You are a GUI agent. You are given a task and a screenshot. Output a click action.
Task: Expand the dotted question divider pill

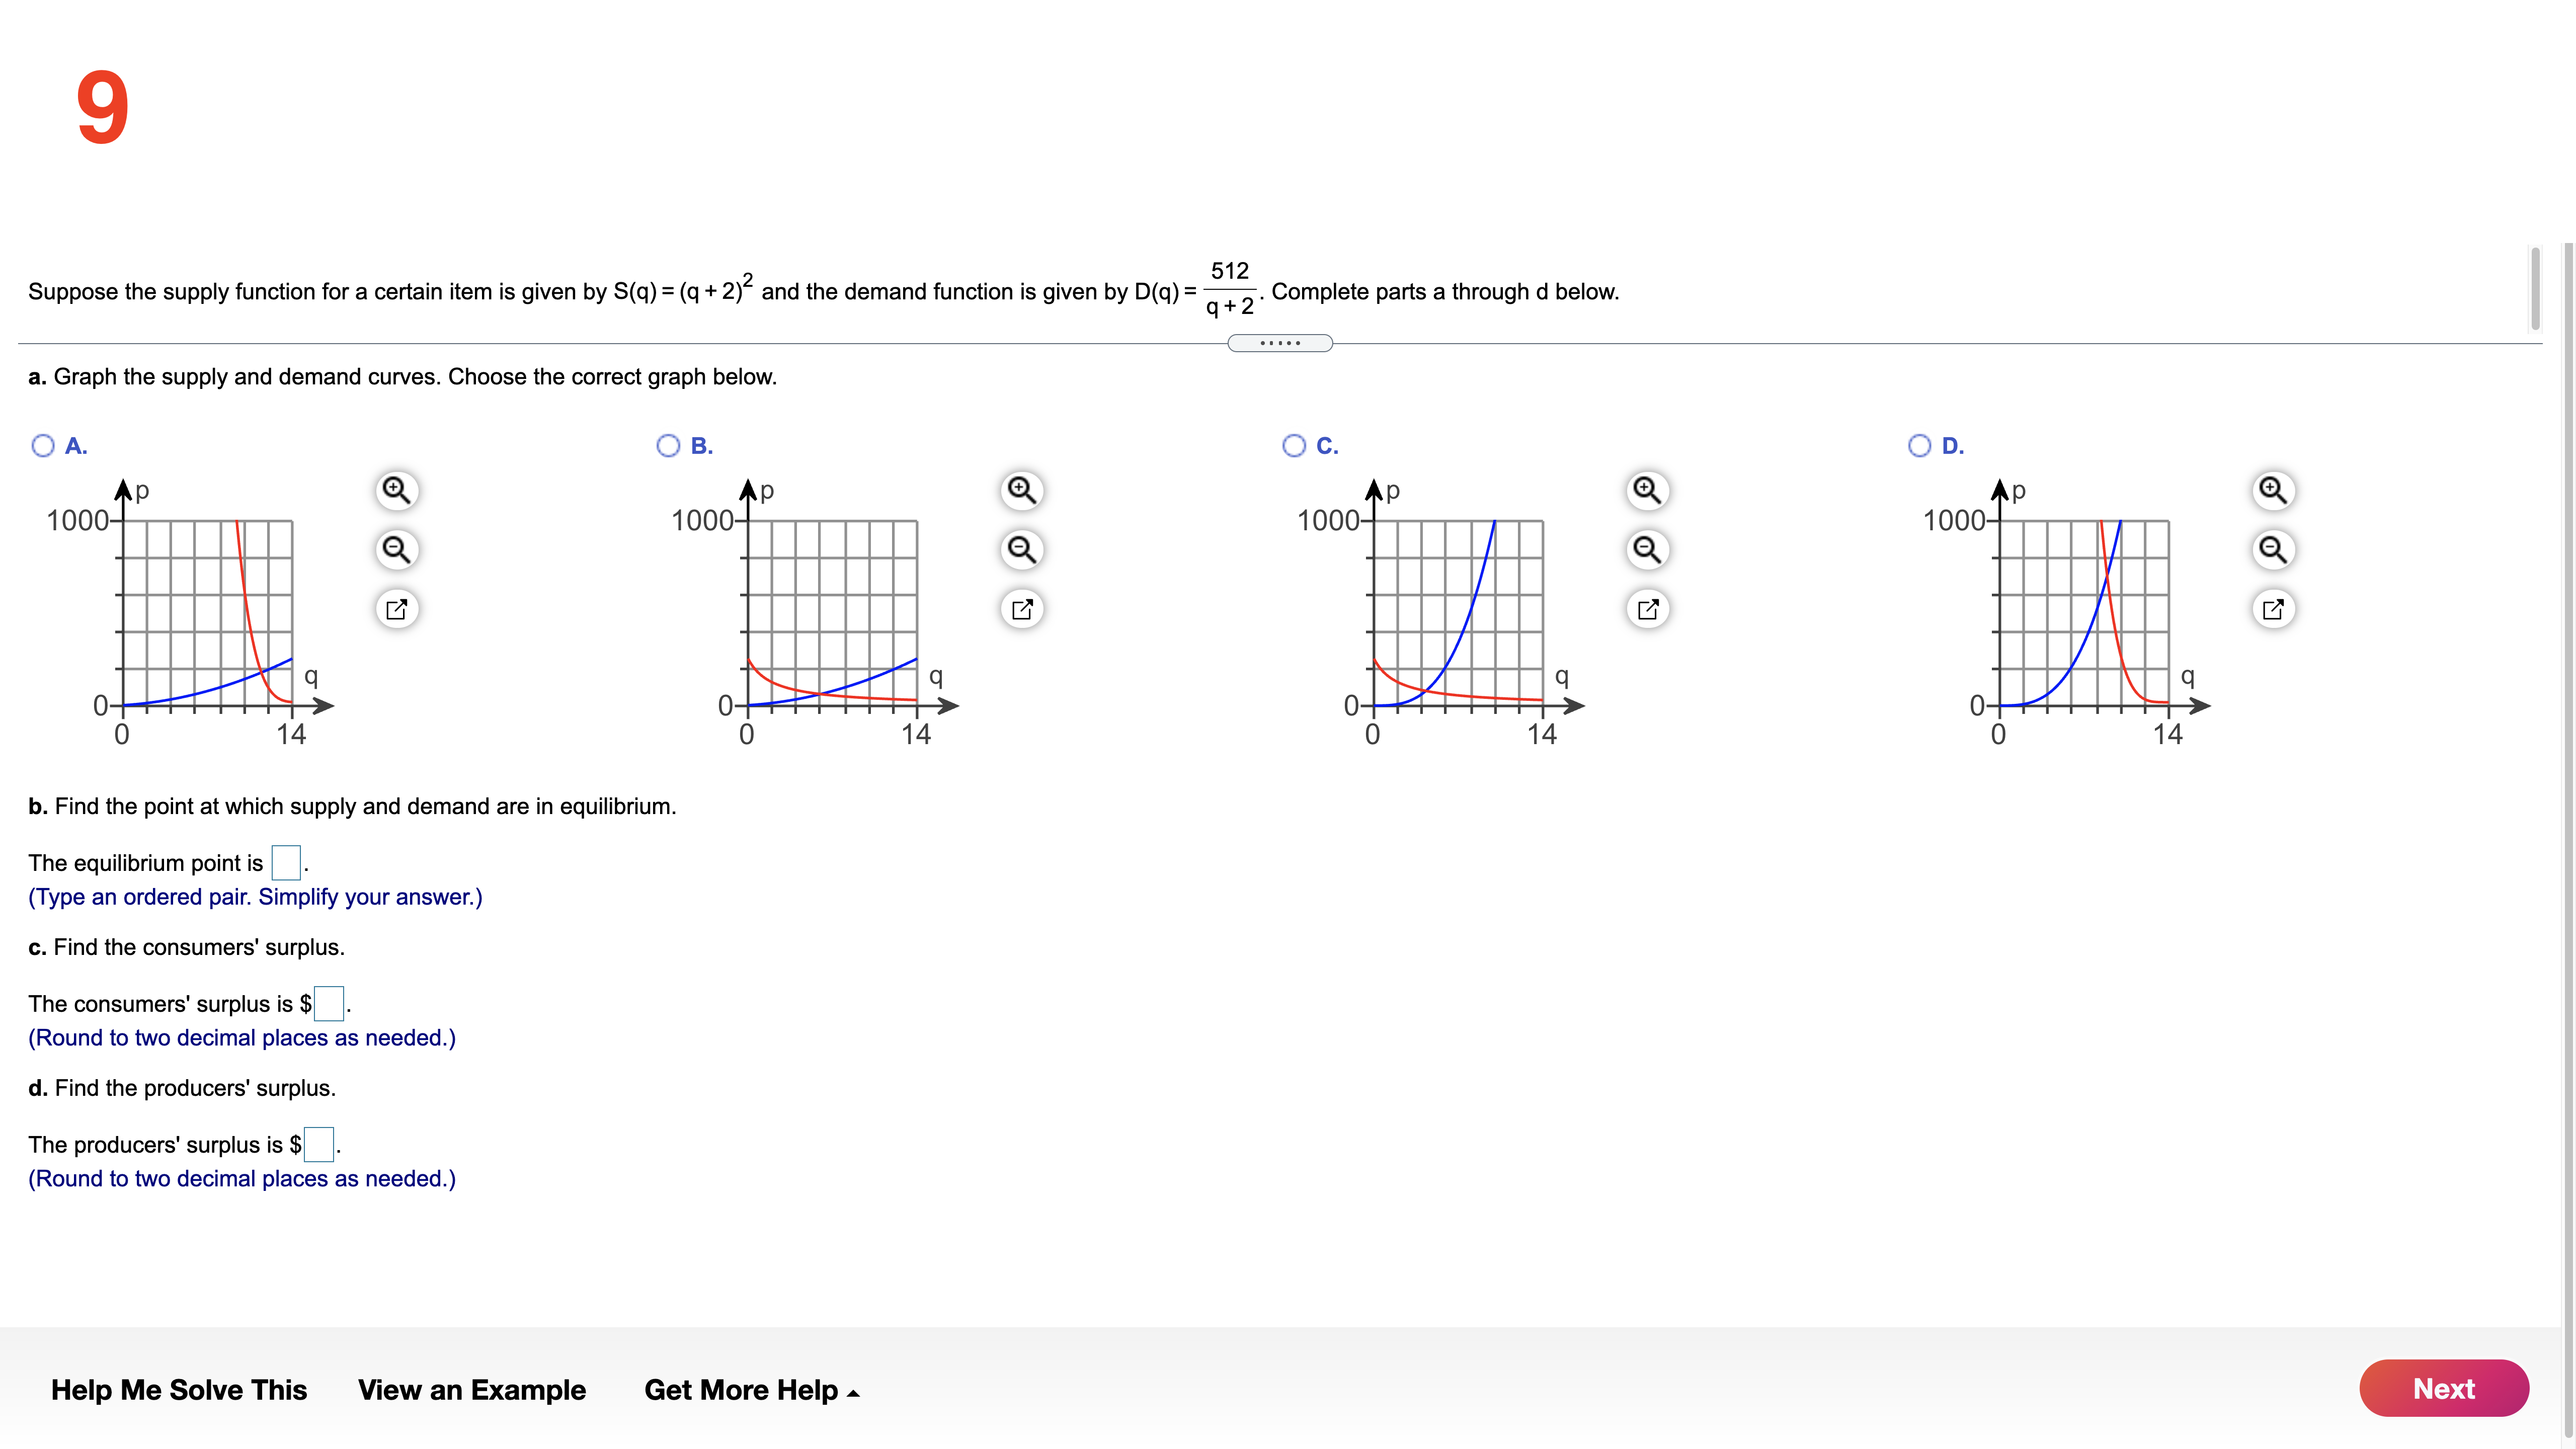click(x=1280, y=343)
